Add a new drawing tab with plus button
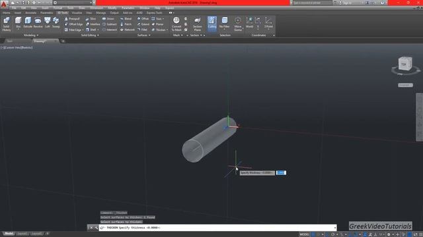 pos(63,41)
